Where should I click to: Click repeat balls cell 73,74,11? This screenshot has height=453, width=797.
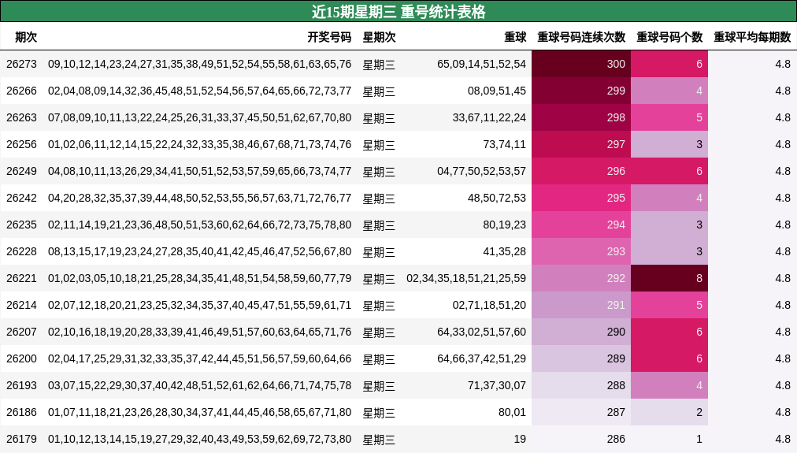coord(504,144)
